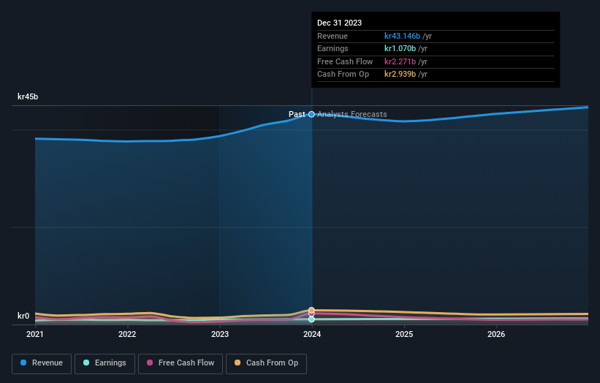Click the tooltip Revenue value kr43.146b
Image resolution: width=600 pixels, height=383 pixels.
(402, 36)
